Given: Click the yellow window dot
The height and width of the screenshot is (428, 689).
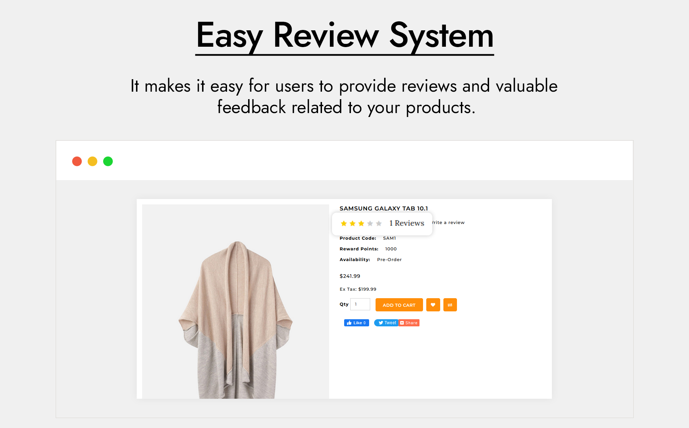Looking at the screenshot, I should [x=92, y=162].
